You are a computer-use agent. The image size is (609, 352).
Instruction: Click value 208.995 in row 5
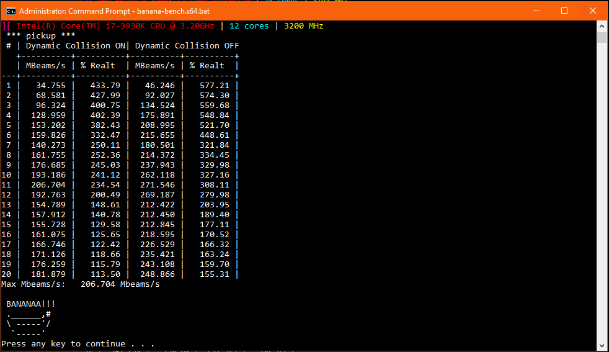[x=158, y=125]
